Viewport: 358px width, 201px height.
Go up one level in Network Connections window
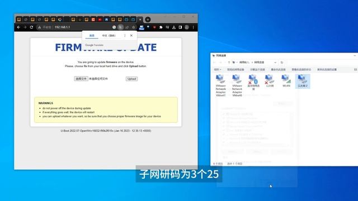click(x=229, y=63)
